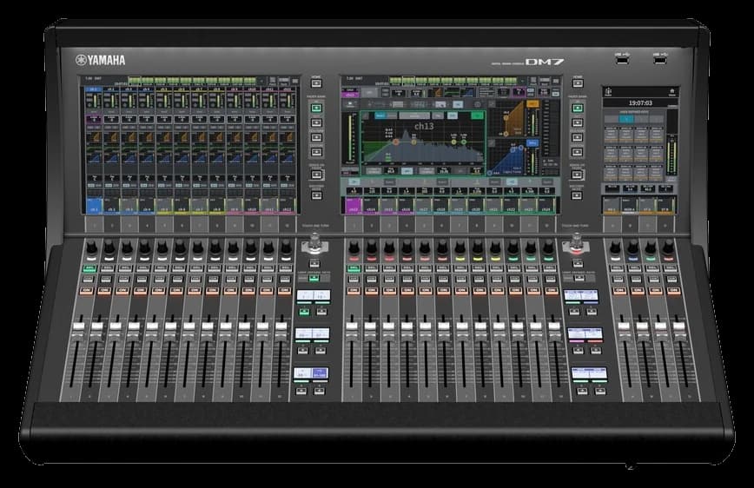Click the right USB port on top panel
Screen dimensions: 754x488
point(660,60)
